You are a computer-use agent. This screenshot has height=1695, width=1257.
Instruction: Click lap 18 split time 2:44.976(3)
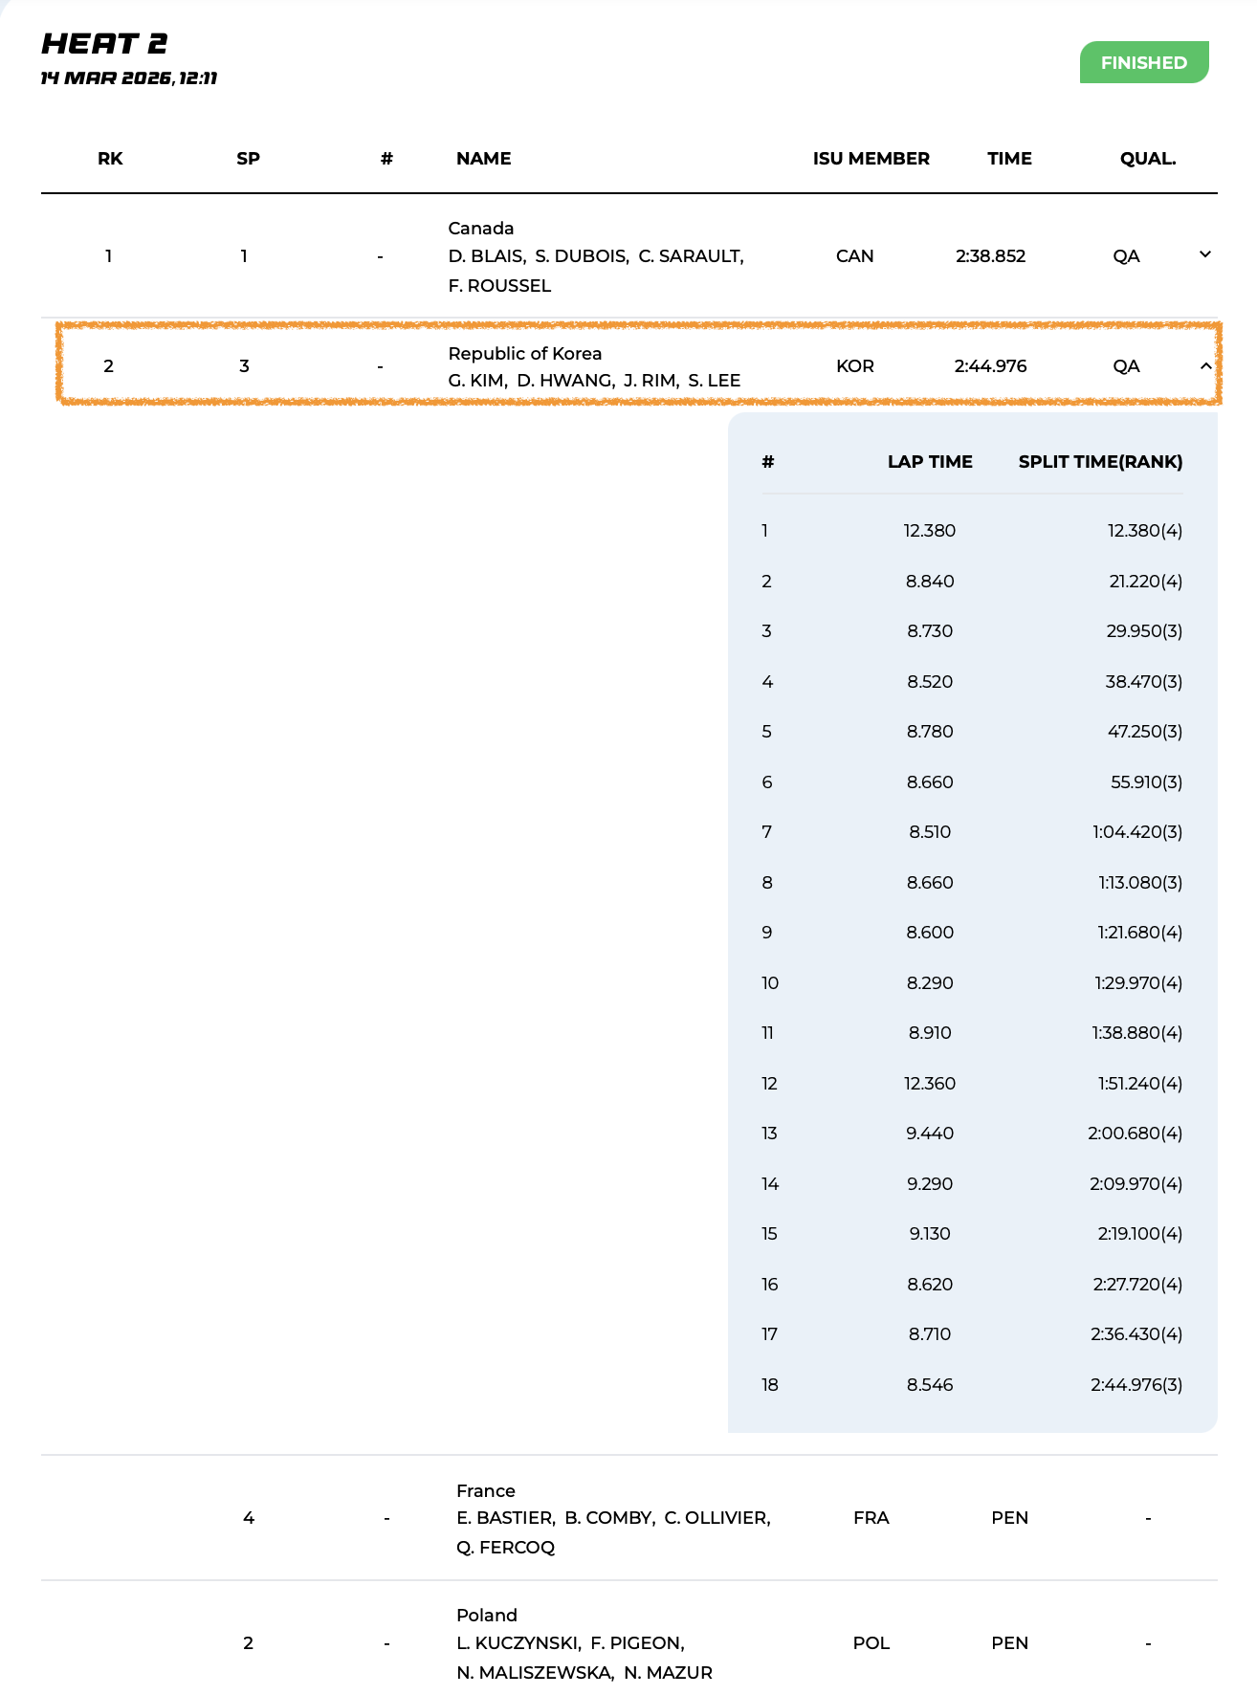[1136, 1385]
